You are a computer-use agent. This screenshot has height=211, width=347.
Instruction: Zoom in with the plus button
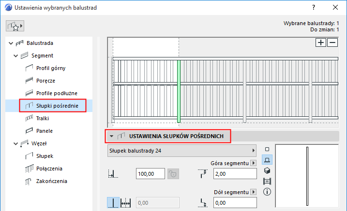pyautogui.click(x=321, y=42)
